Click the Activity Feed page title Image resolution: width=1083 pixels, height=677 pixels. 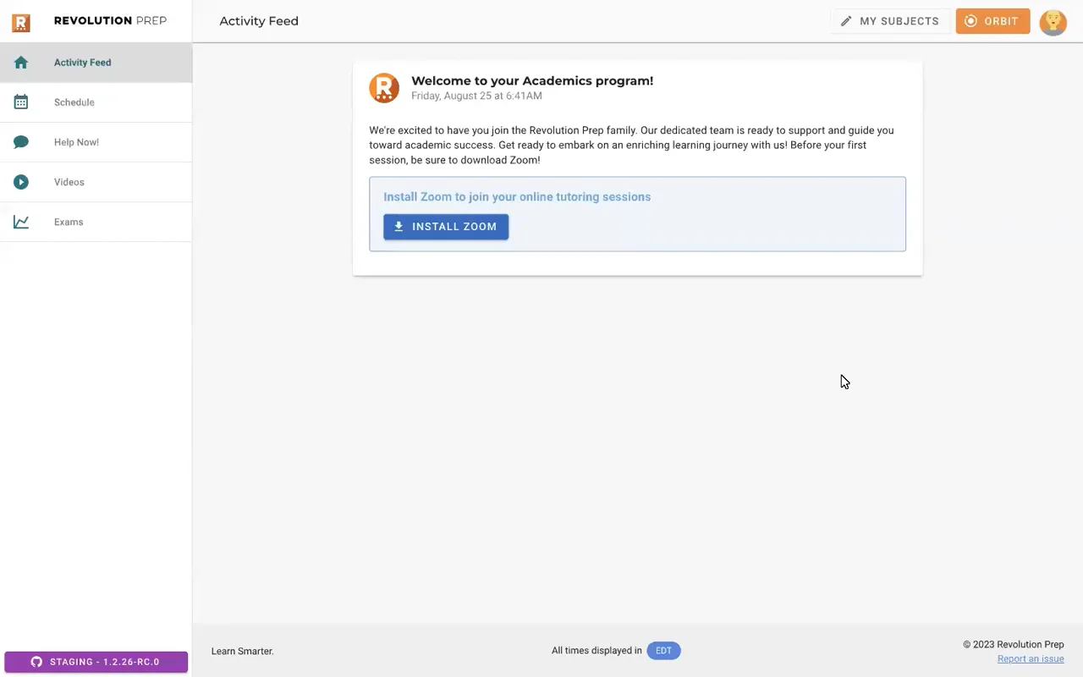(259, 21)
